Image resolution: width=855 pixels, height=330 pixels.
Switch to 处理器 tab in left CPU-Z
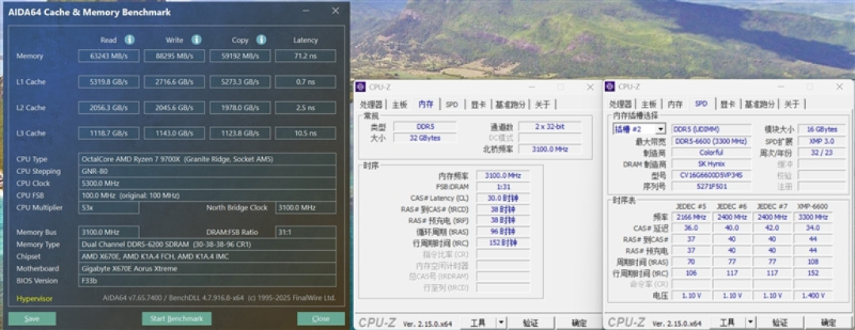click(x=371, y=104)
